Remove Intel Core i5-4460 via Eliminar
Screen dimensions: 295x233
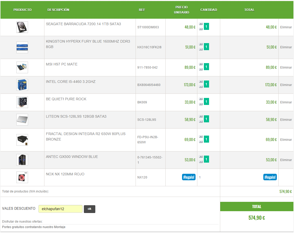click(x=286, y=85)
